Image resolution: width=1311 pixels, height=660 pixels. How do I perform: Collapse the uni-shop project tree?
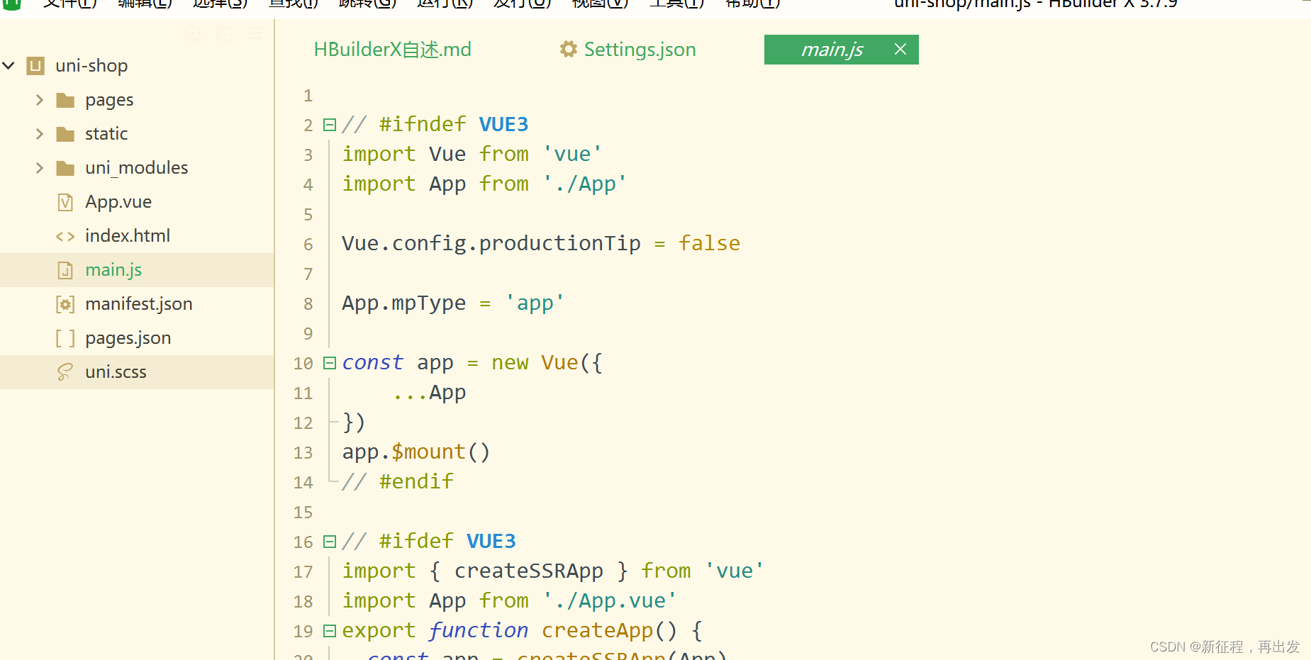point(9,66)
